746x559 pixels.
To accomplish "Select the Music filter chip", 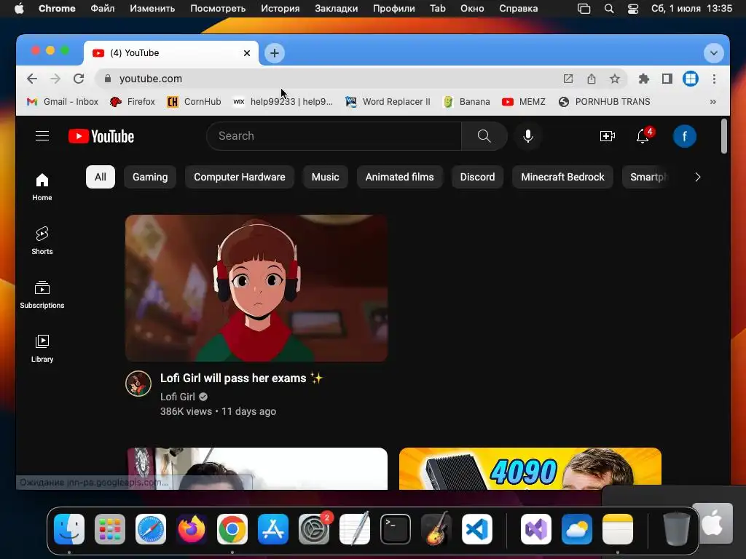I will coord(326,177).
